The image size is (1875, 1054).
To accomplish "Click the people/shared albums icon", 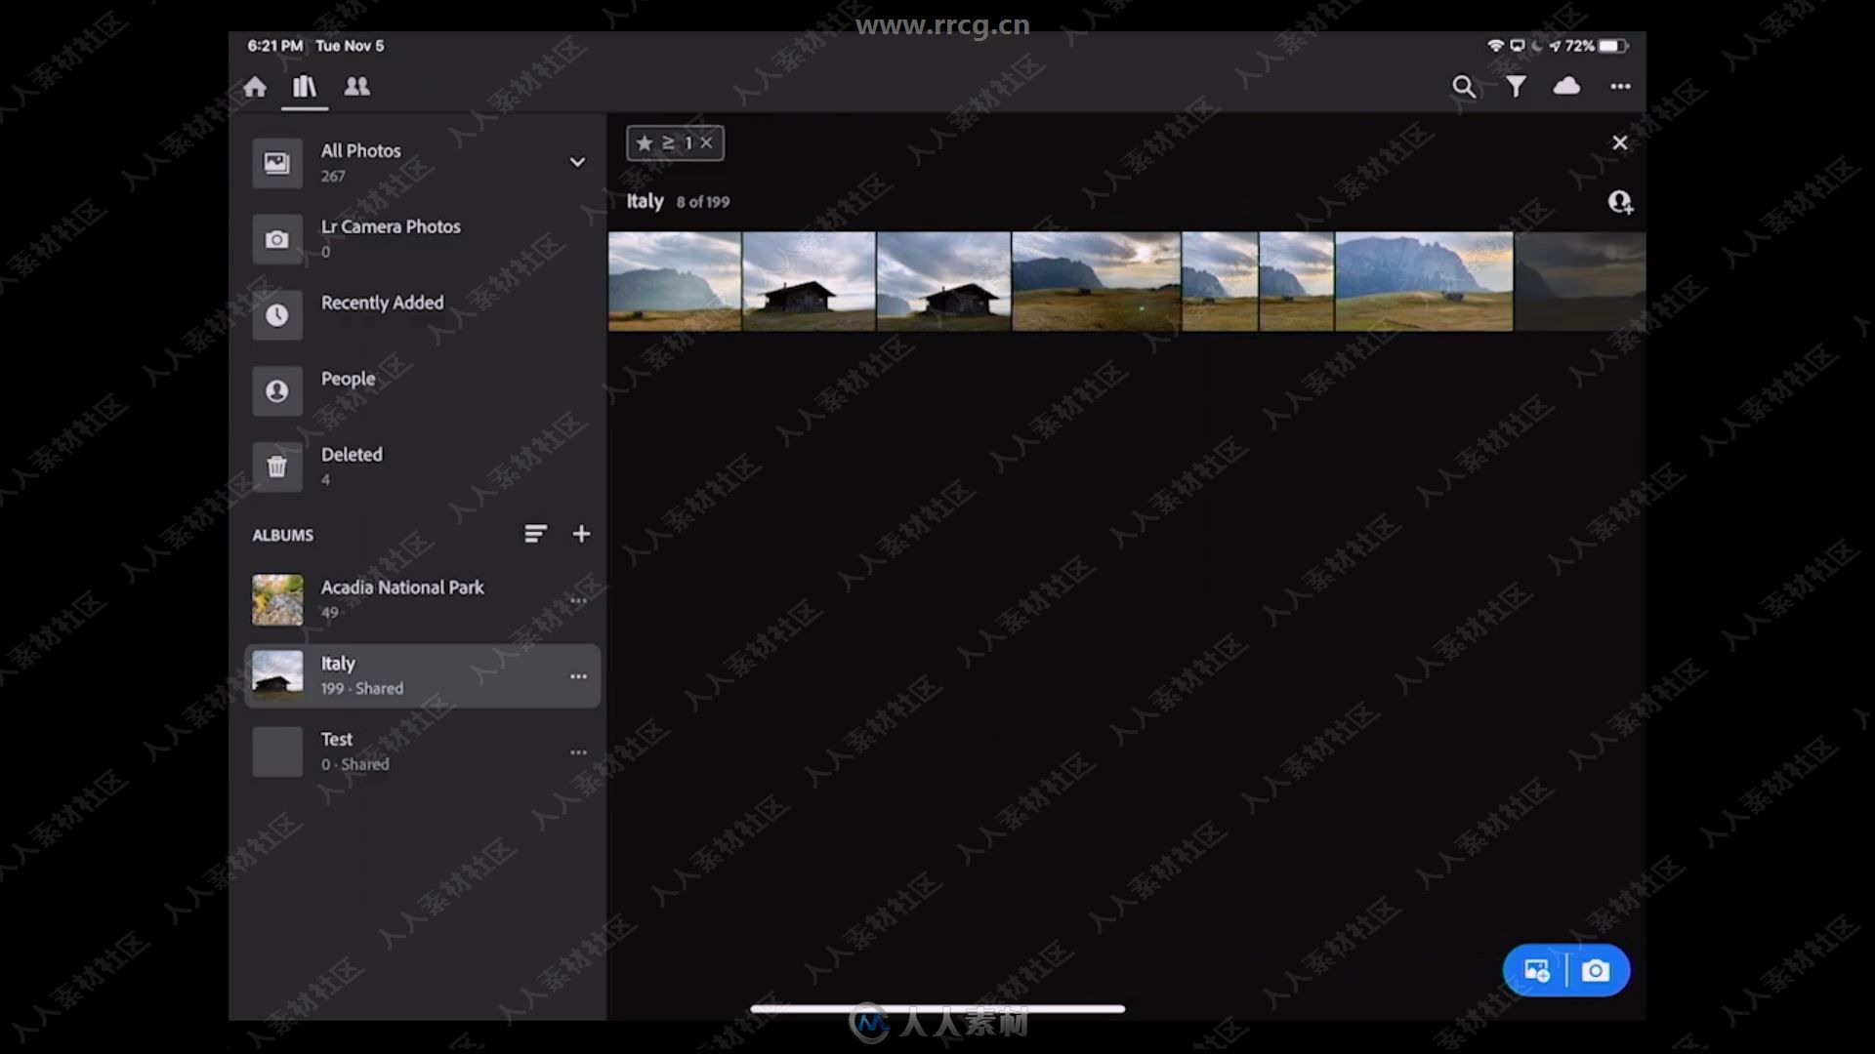I will click(358, 86).
